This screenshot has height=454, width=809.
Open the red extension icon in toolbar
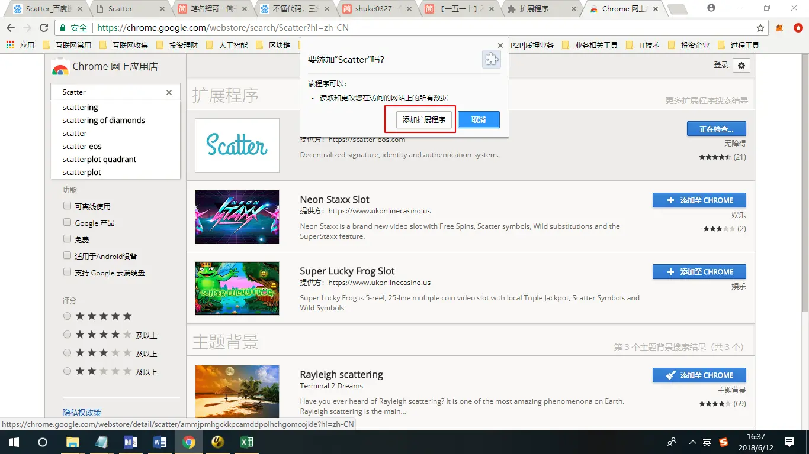(798, 28)
